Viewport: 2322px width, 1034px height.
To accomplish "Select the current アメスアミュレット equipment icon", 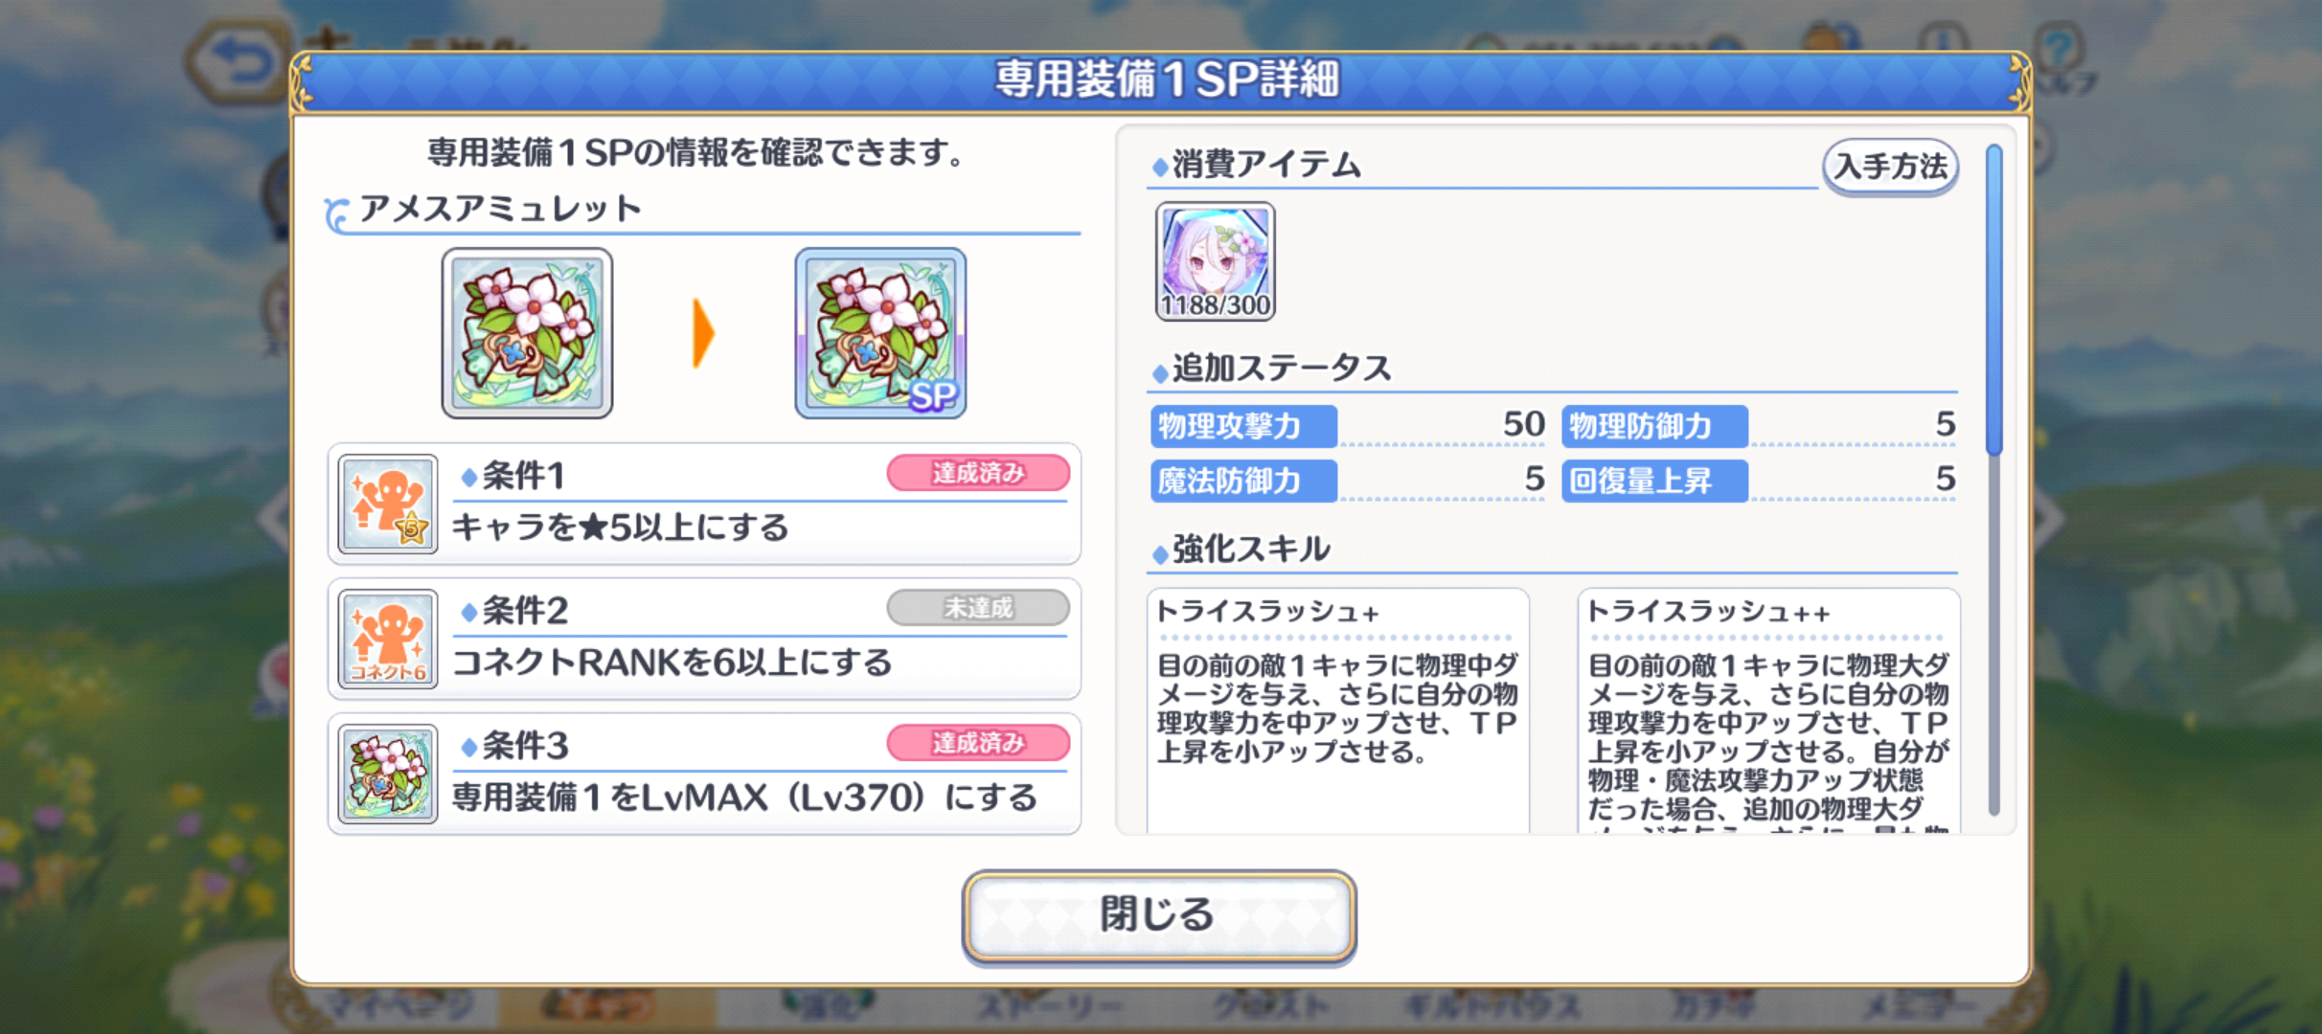I will pos(527,333).
